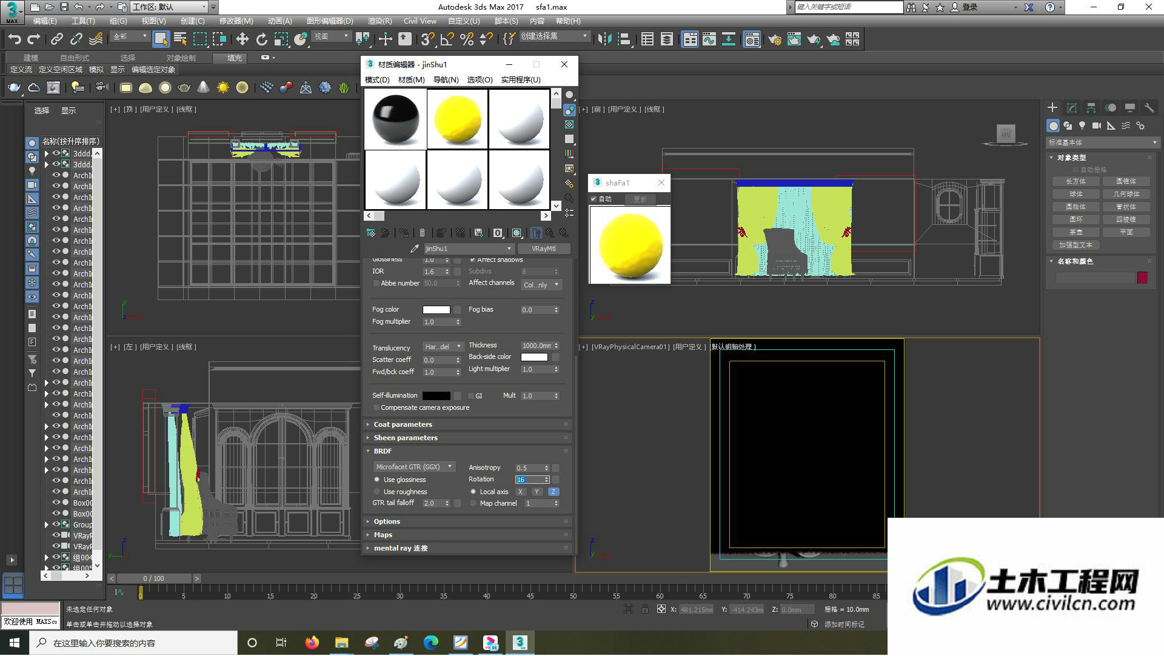Image resolution: width=1164 pixels, height=656 pixels.
Task: Toggle Compensate camera exposure checkbox
Action: click(376, 408)
